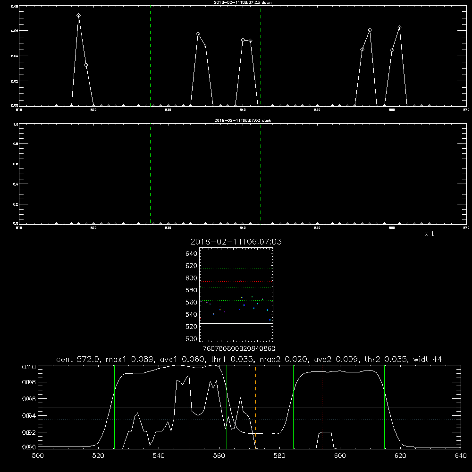Click the green vertical line near 584 in bottom plot
Viewport: 472px width, 472px height.
coord(293,407)
